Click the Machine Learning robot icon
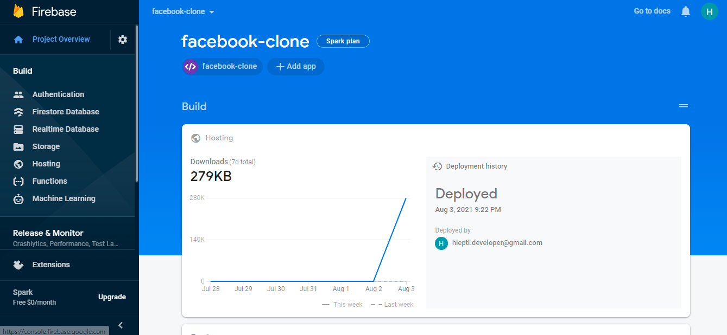This screenshot has width=727, height=335. (18, 198)
